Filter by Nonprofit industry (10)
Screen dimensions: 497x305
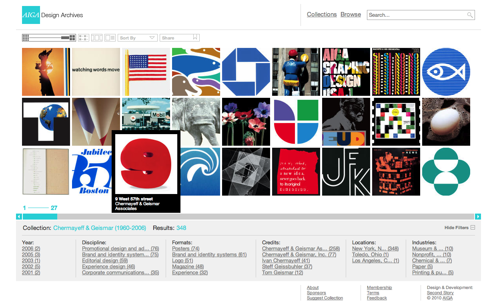tap(432, 255)
